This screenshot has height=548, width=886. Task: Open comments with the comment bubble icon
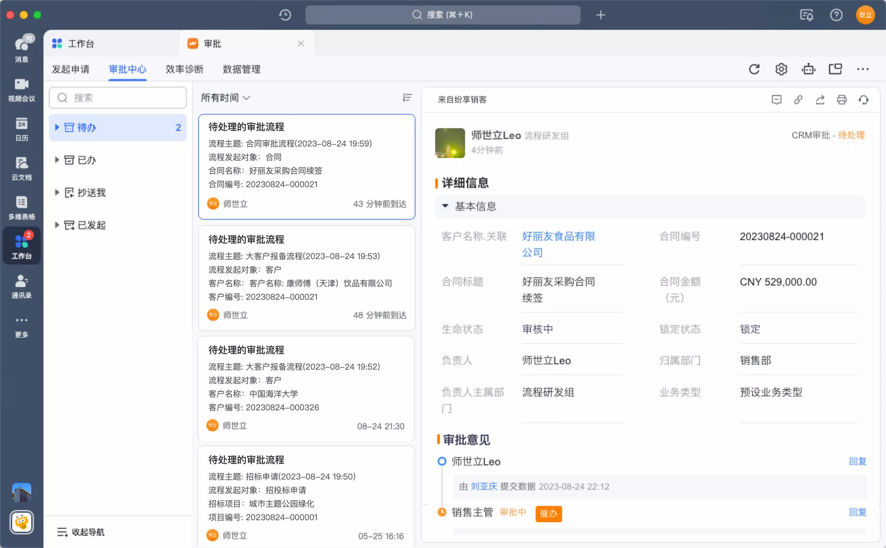coord(777,99)
